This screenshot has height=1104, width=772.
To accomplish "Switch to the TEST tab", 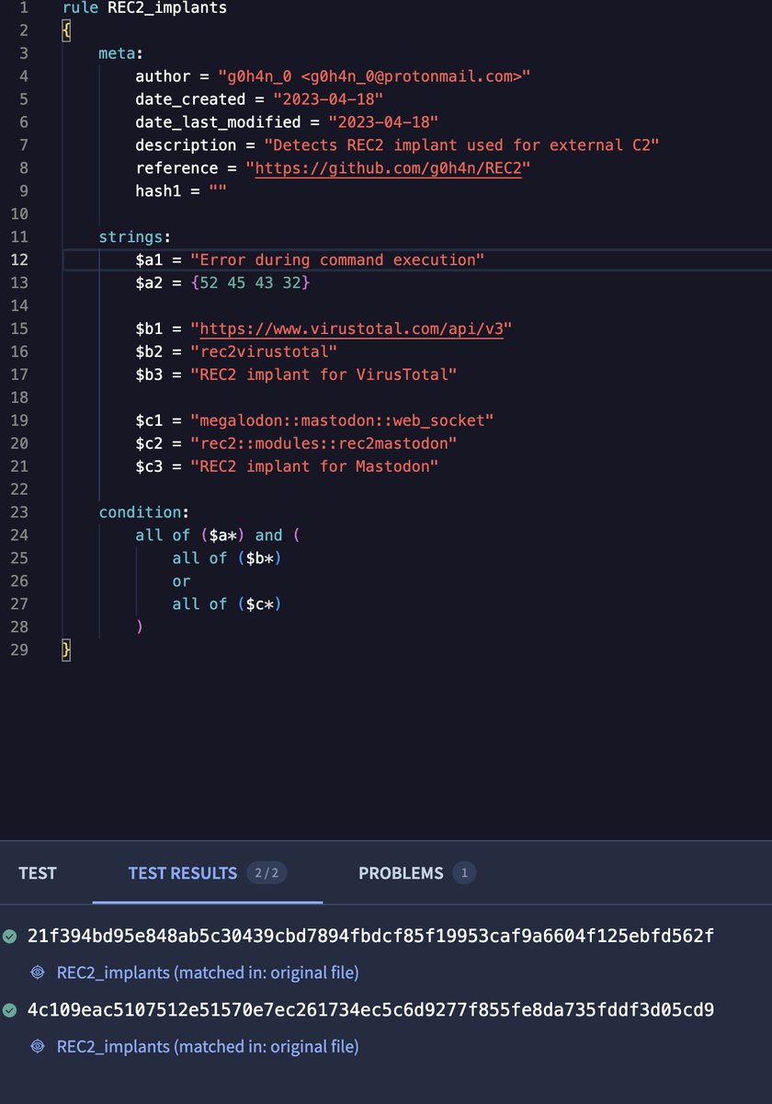I will (x=38, y=873).
